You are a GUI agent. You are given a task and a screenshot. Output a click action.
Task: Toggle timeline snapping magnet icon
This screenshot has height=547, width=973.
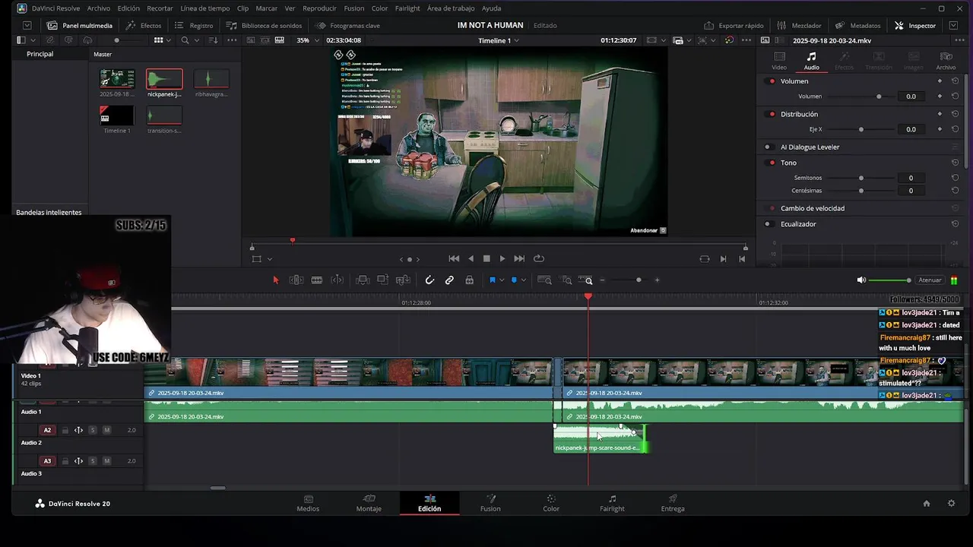tap(429, 280)
